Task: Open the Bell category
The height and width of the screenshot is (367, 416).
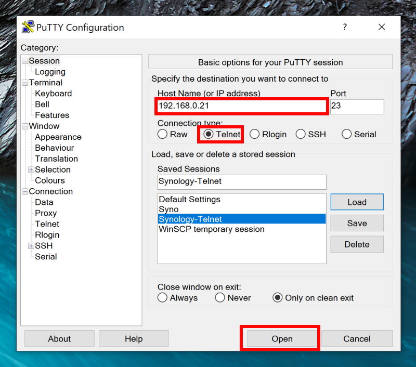Action: pyautogui.click(x=42, y=104)
